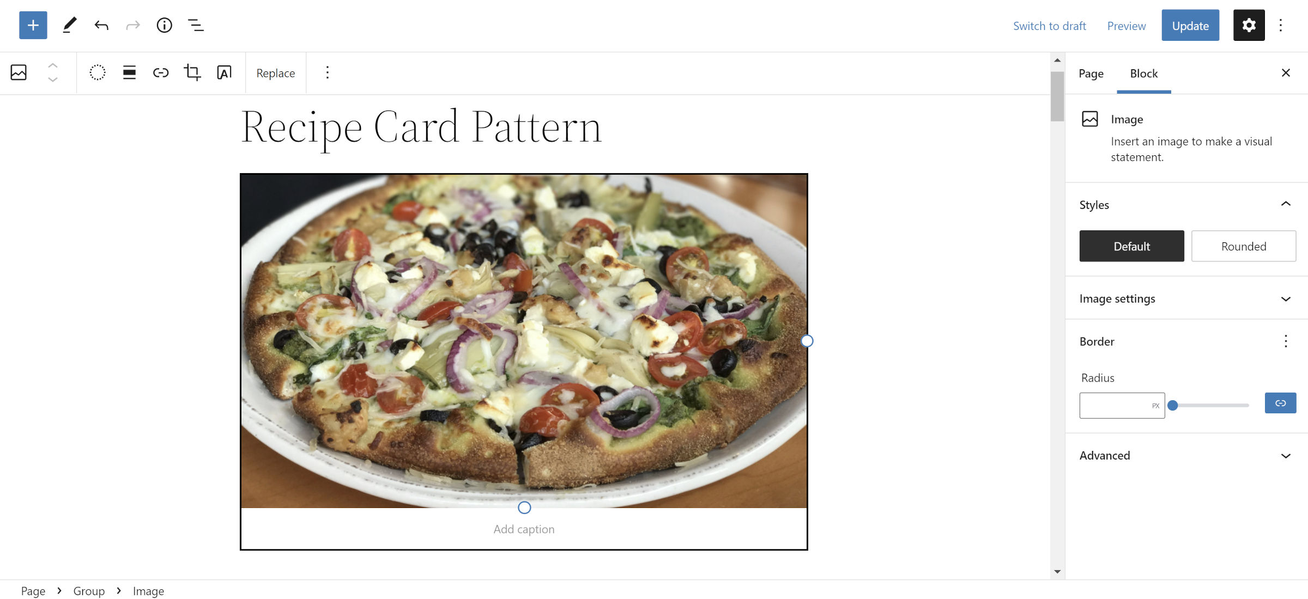Screen dimensions: 1308x599
Task: Select the link/URL insert icon
Action: point(160,72)
